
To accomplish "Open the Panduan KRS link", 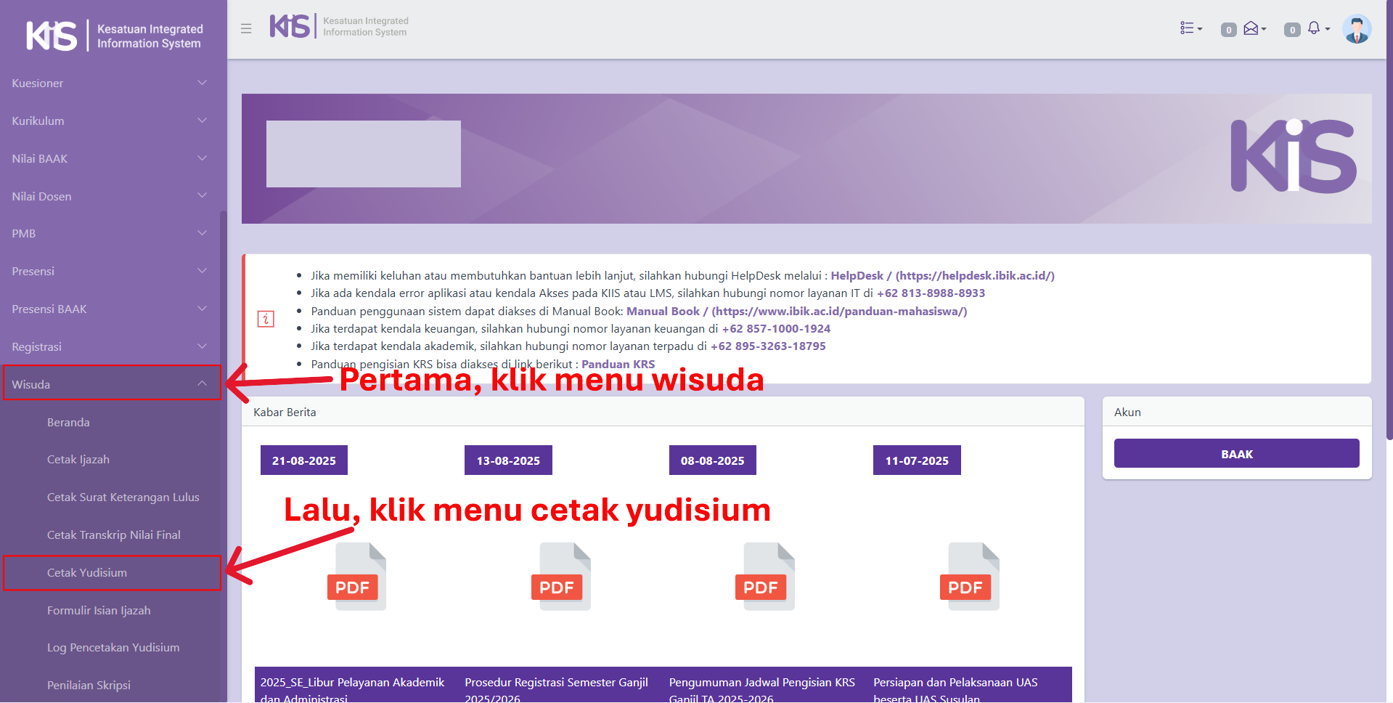I will 618,365.
